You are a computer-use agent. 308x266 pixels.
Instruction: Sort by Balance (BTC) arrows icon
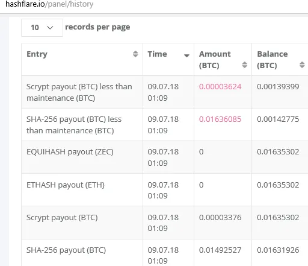coord(302,65)
